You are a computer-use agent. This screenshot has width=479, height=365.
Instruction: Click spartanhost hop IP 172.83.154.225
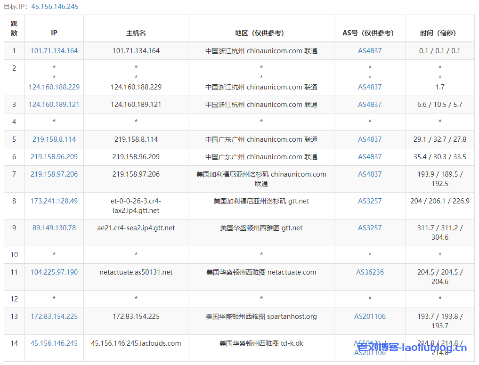coord(54,316)
